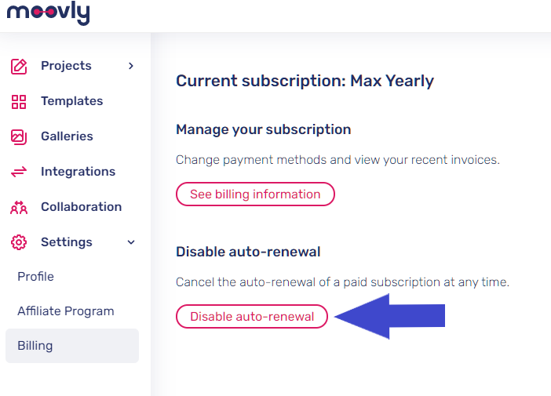Select the Billing settings item
551x396 pixels.
pyautogui.click(x=72, y=346)
